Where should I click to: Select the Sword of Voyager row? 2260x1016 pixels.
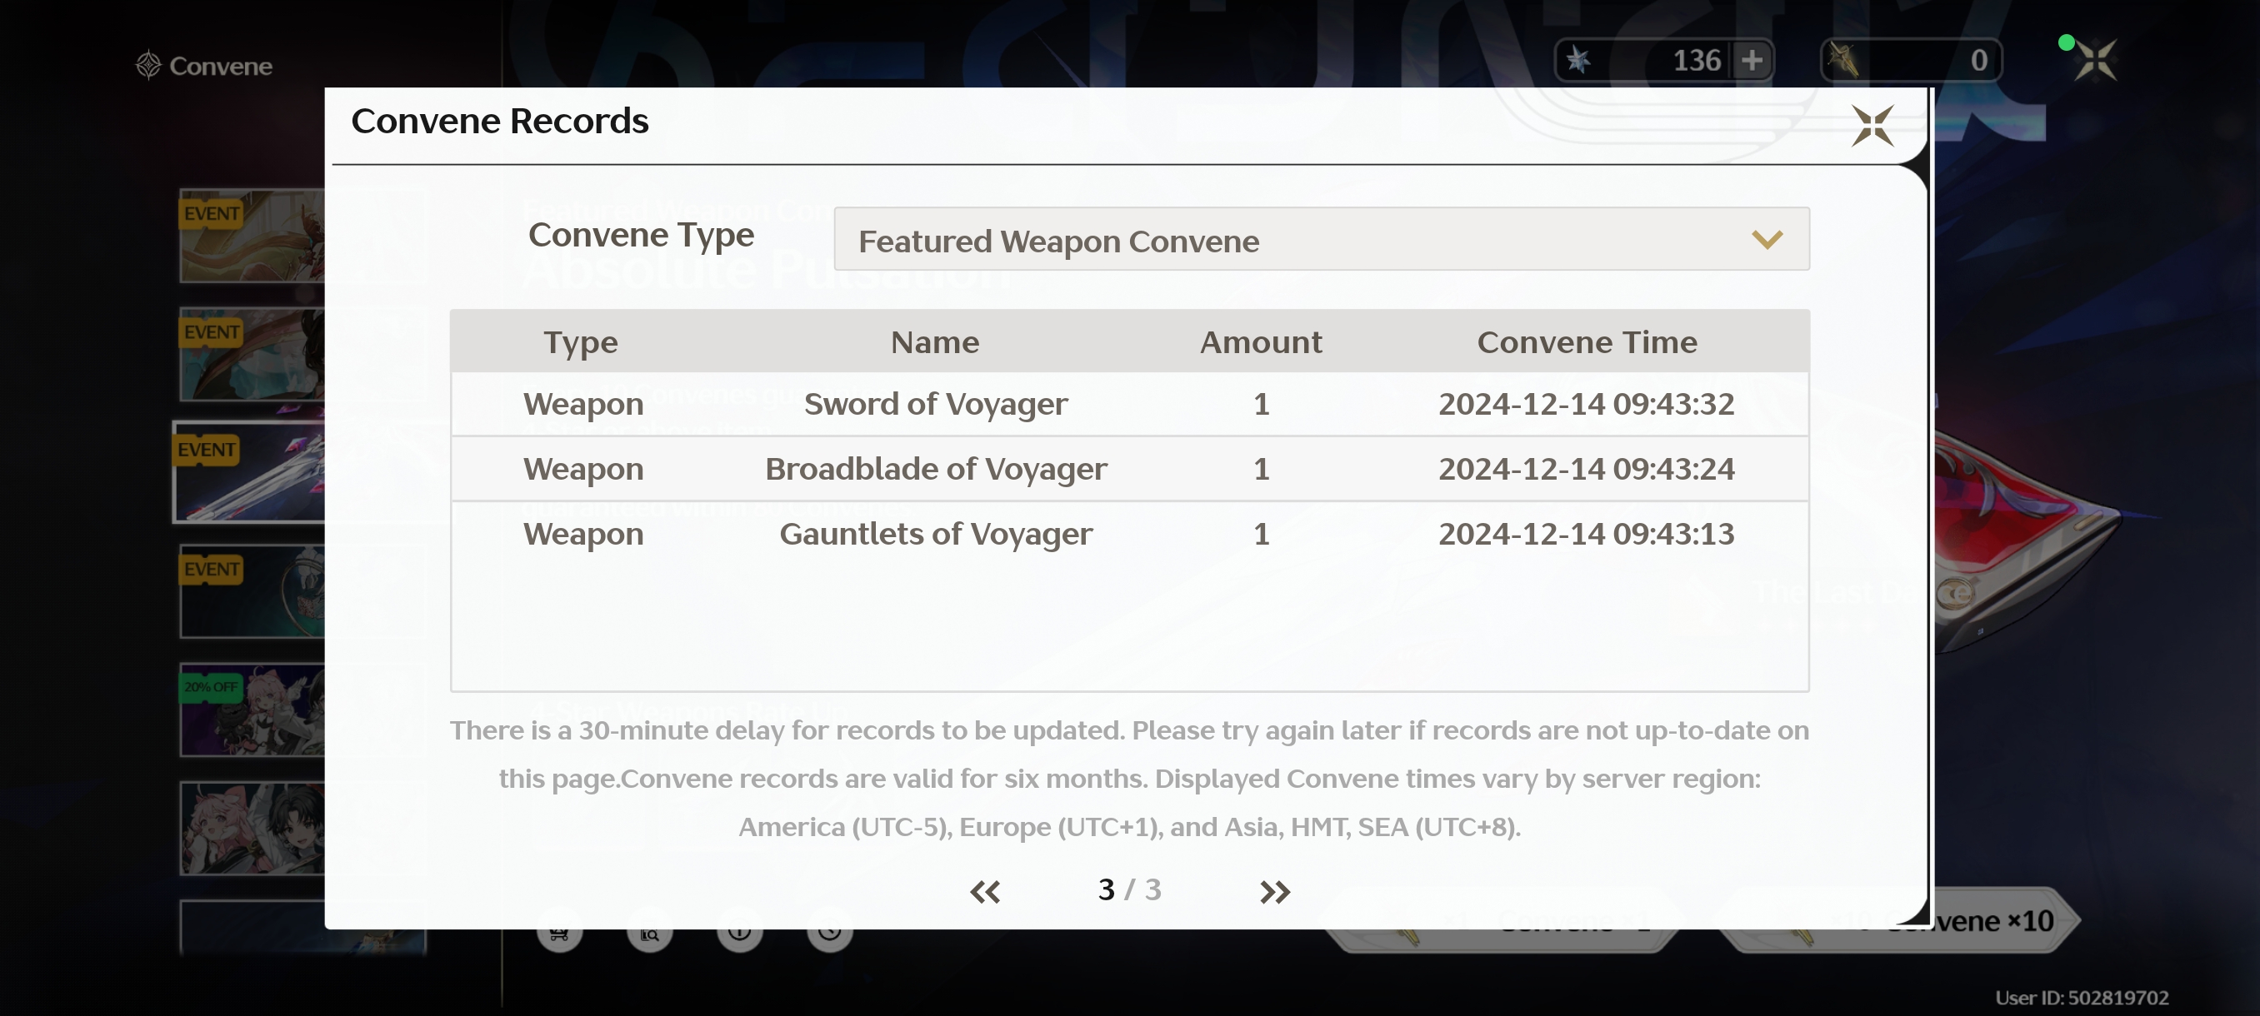tap(1129, 404)
